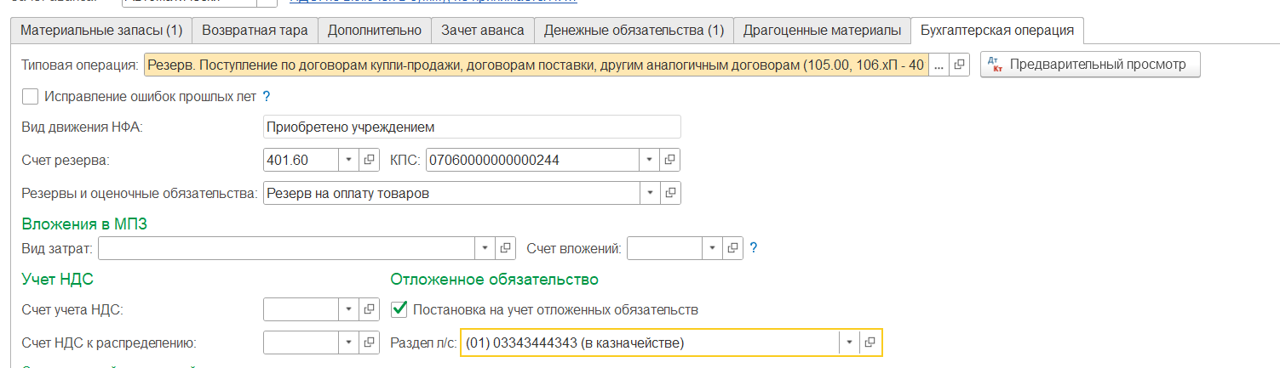1280x368 pixels.
Task: Open the Раздел л/с record icon
Action: [x=870, y=343]
